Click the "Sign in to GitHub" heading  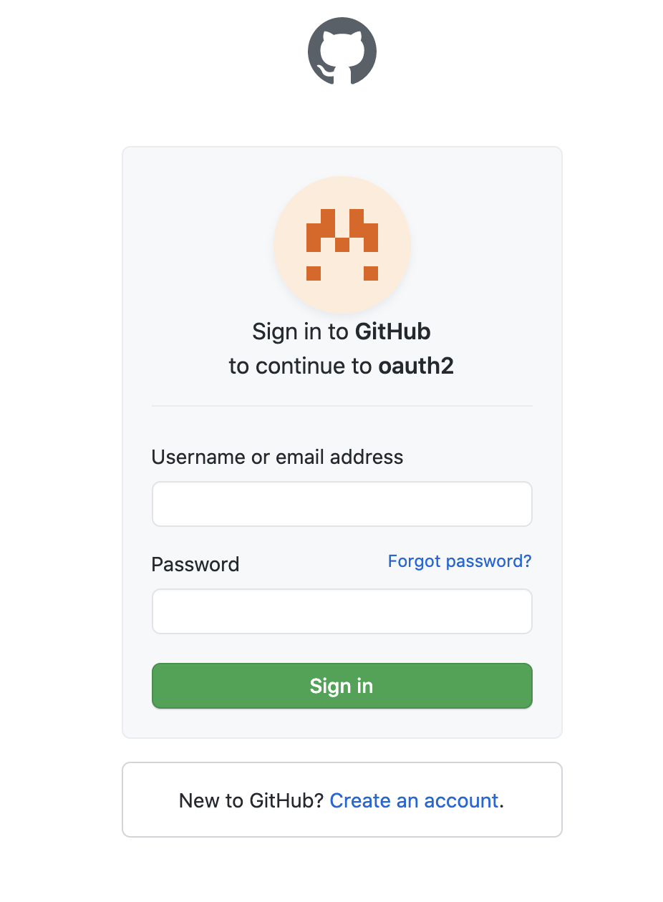pos(342,332)
